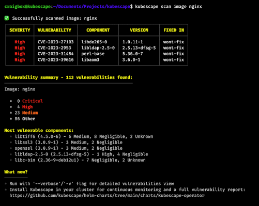The height and width of the screenshot is (206, 259).
Task: Click High severity for CVE-2023-39616
Action: point(20,60)
